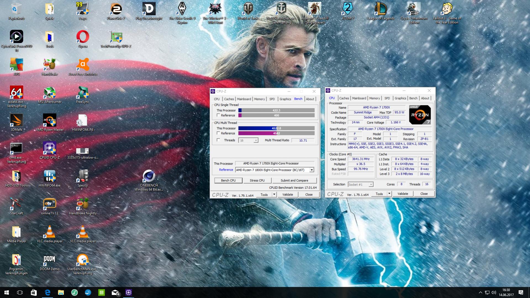Click the HandBrake Nightly icon
This screenshot has height=298, width=530.
(83, 206)
